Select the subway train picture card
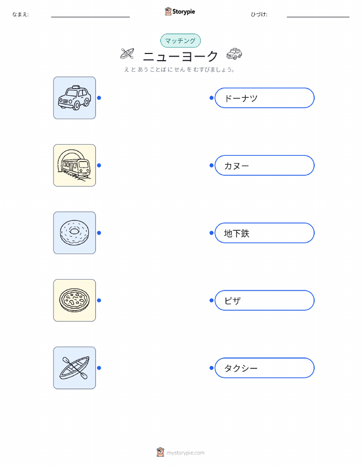 [74, 166]
